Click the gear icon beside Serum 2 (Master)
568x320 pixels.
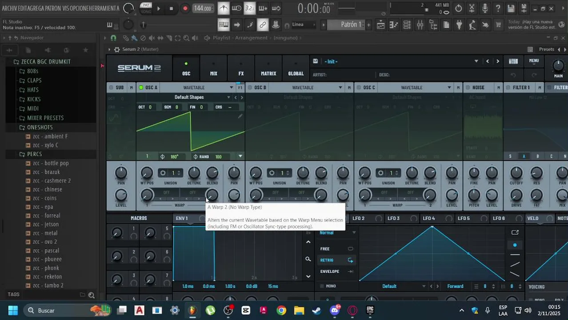117,49
